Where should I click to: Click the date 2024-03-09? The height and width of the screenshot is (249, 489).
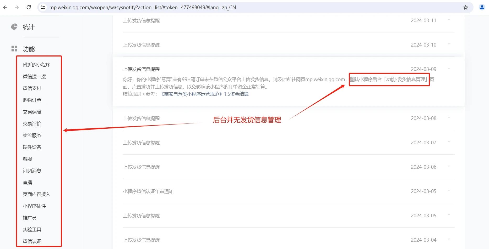pos(423,69)
